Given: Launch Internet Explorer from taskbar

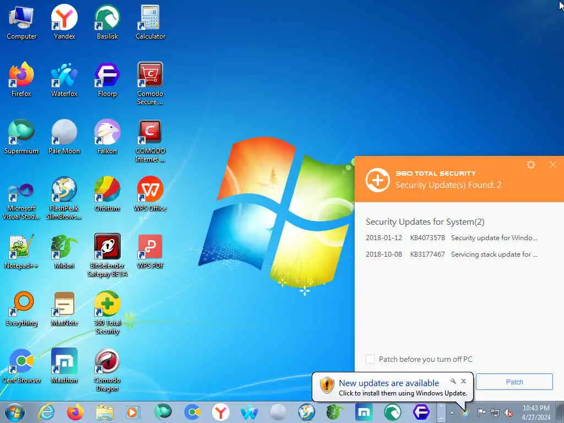Looking at the screenshot, I should tap(47, 412).
